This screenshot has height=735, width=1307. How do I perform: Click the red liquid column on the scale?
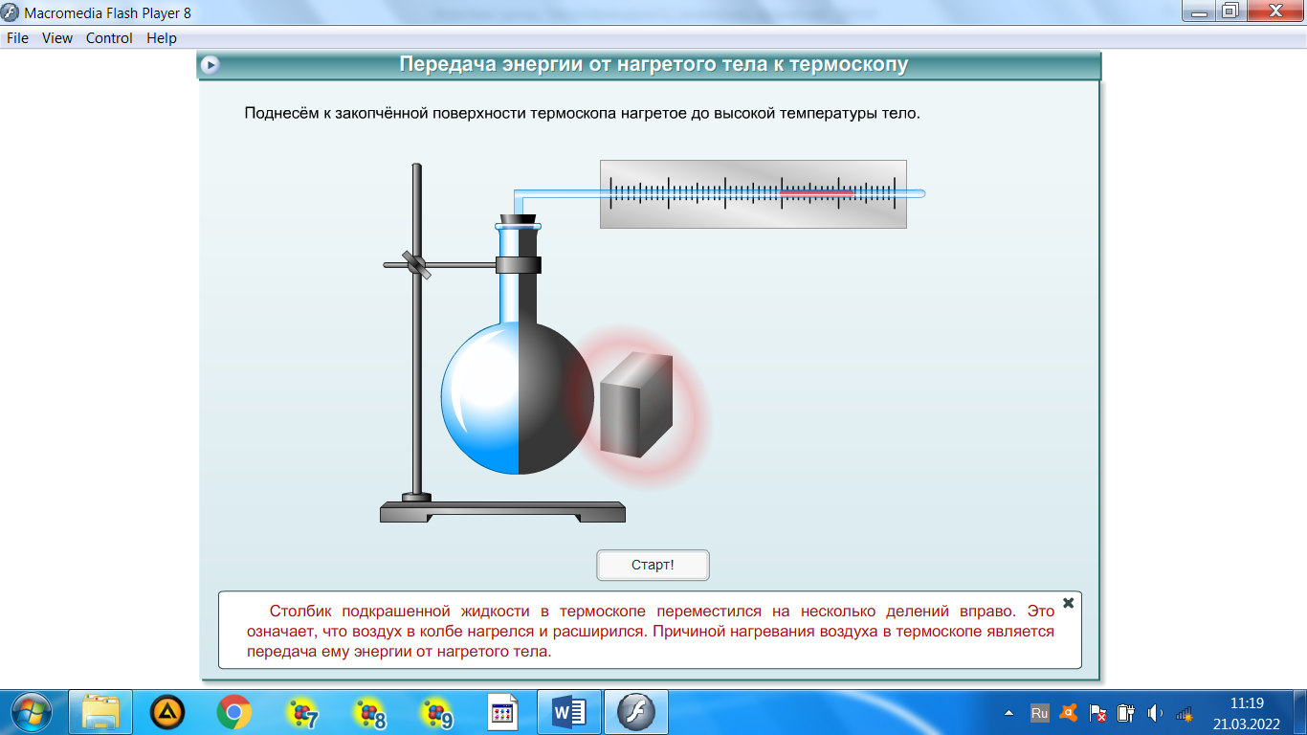point(816,193)
